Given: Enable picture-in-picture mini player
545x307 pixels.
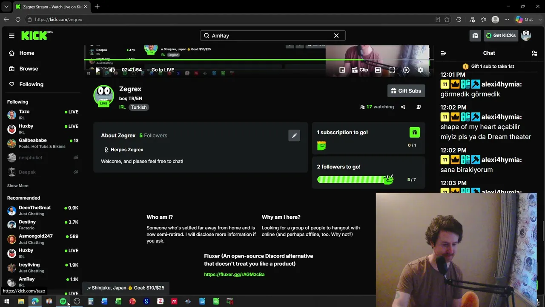Looking at the screenshot, I should click(342, 70).
